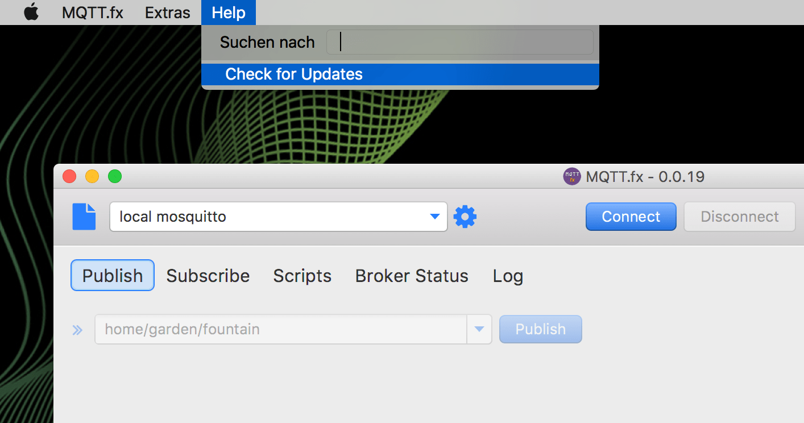This screenshot has height=423, width=804.
Task: Click the MQTT.fx logo in the title bar
Action: point(572,177)
